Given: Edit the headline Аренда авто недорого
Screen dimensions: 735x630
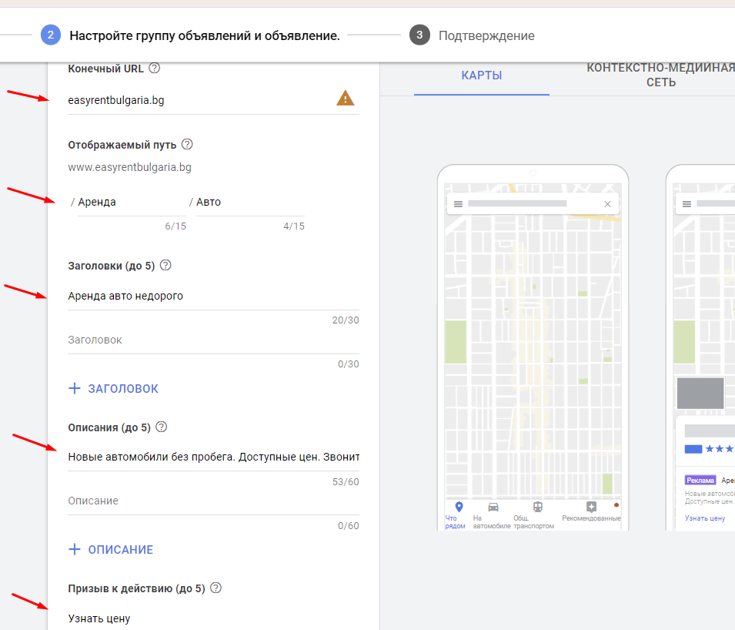Looking at the screenshot, I should click(x=213, y=296).
